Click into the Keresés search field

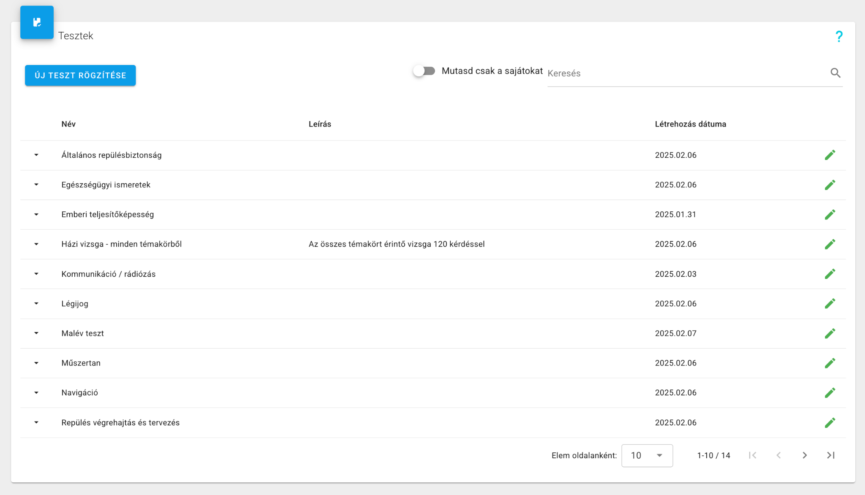(x=684, y=73)
